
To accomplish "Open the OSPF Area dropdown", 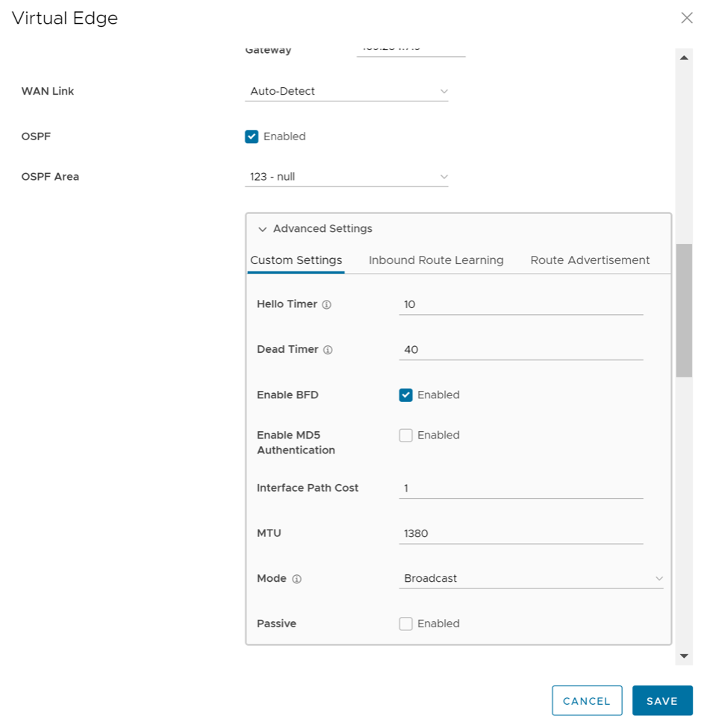I will (348, 178).
